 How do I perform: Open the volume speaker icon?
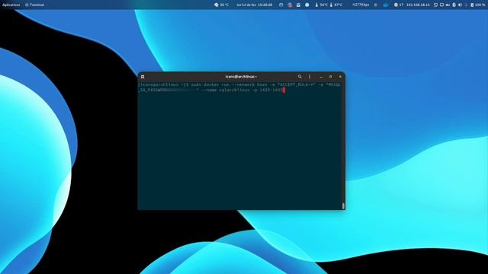pos(460,5)
